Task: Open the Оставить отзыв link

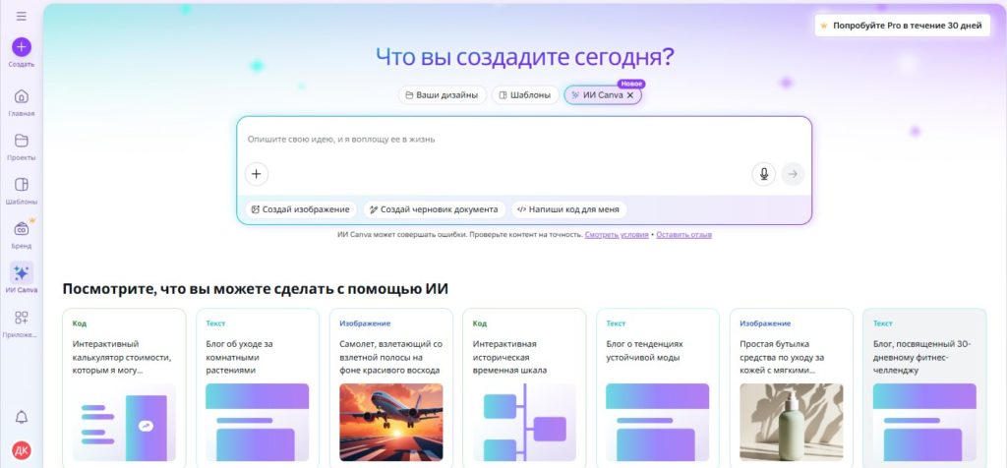Action: (683, 235)
